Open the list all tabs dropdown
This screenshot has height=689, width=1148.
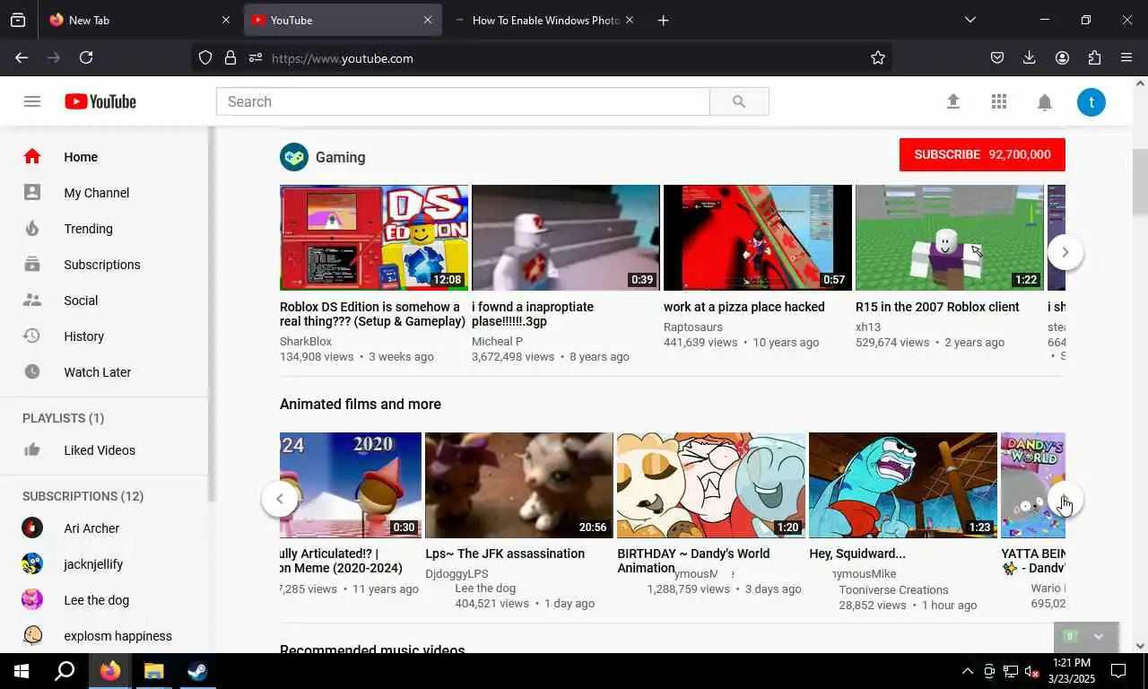970,20
